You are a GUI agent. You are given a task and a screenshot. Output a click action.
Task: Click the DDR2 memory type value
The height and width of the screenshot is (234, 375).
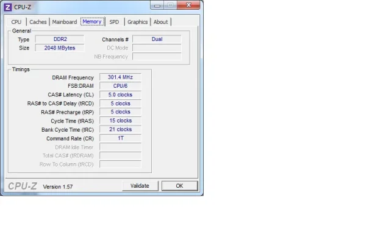pos(60,39)
